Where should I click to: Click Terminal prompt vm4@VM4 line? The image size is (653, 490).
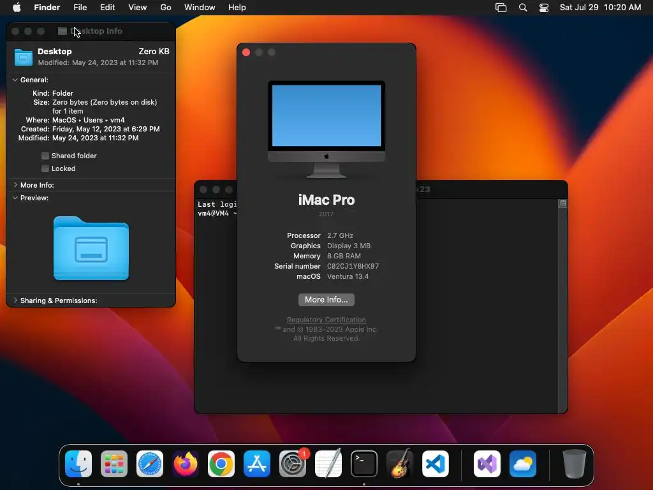coord(217,213)
